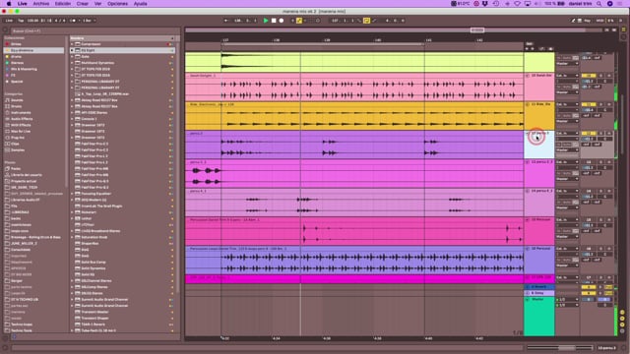The height and width of the screenshot is (354, 630).
Task: Arm recording on 10 Sarah track
Action: [608, 76]
